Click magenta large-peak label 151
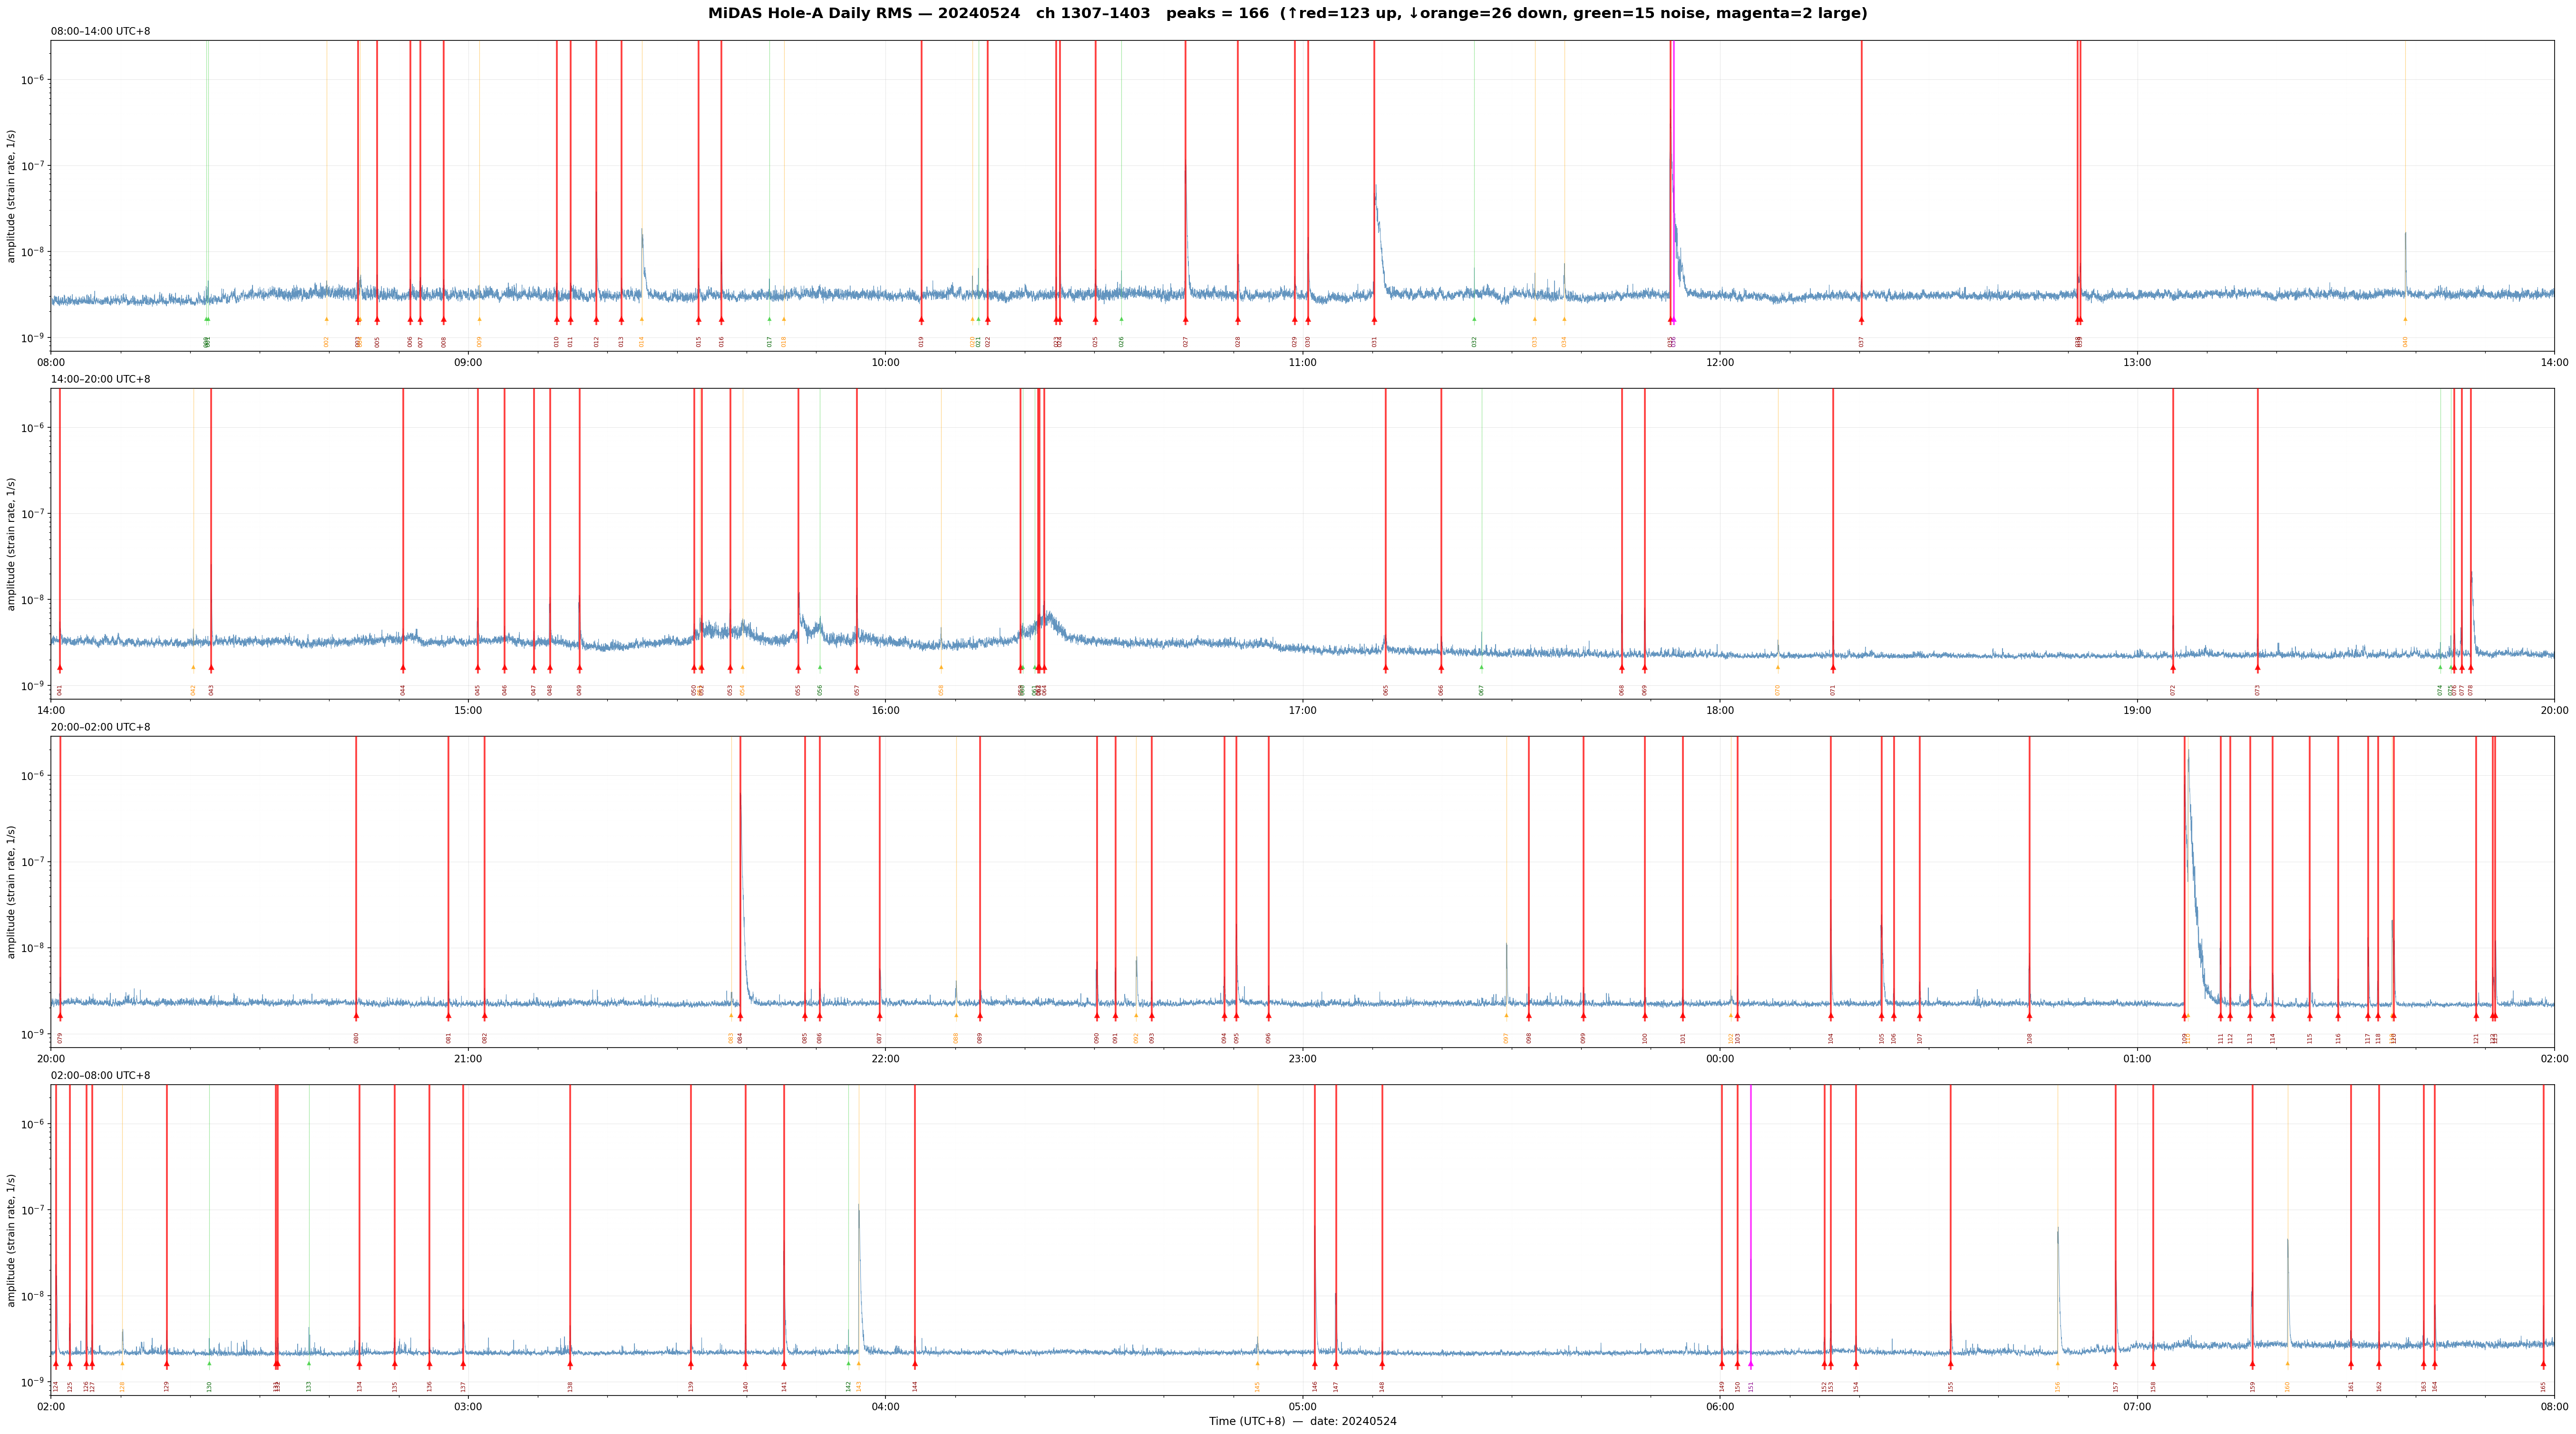 click(x=1751, y=1386)
